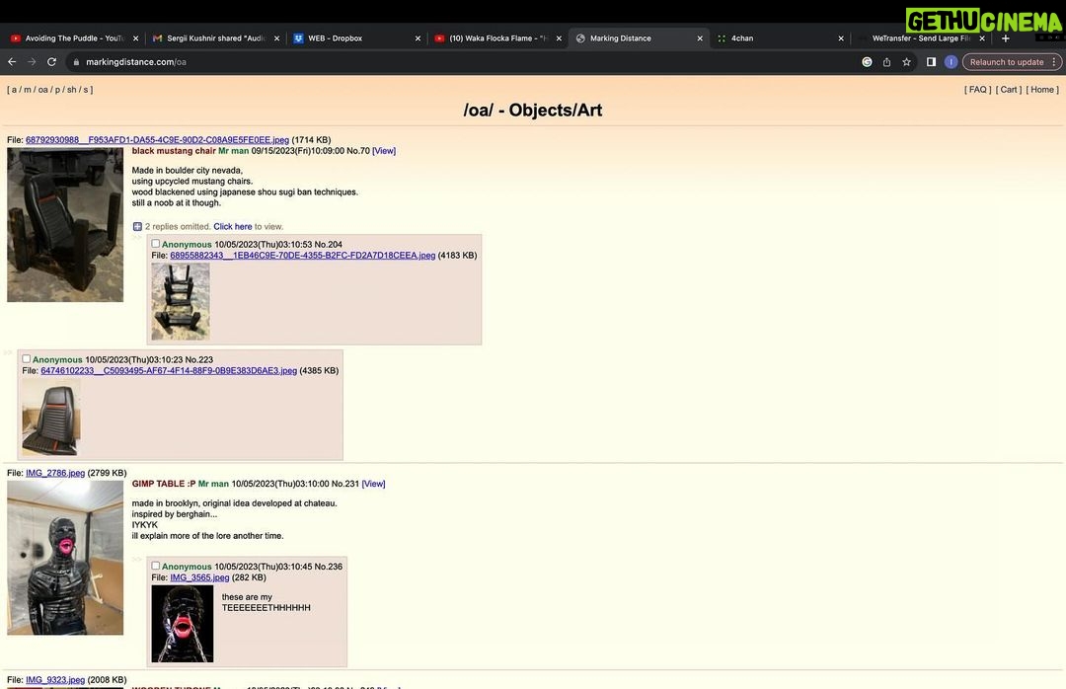
Task: Click the View link for post No.70
Action: pos(384,151)
